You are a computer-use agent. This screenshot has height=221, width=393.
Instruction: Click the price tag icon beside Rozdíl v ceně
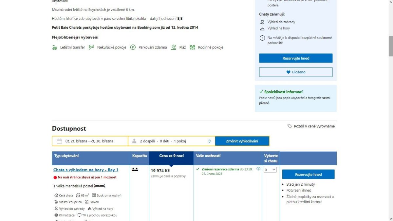[290, 126]
